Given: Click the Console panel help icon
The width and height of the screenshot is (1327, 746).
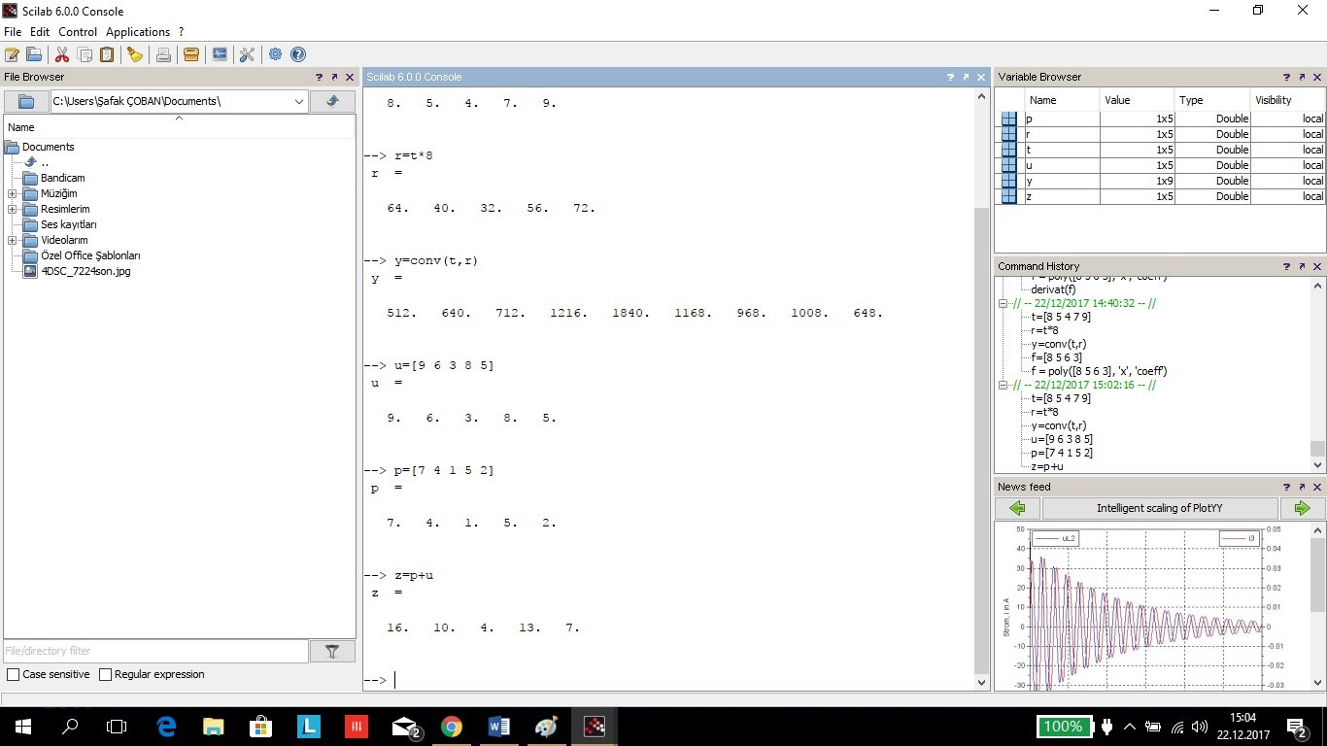Looking at the screenshot, I should pyautogui.click(x=950, y=77).
